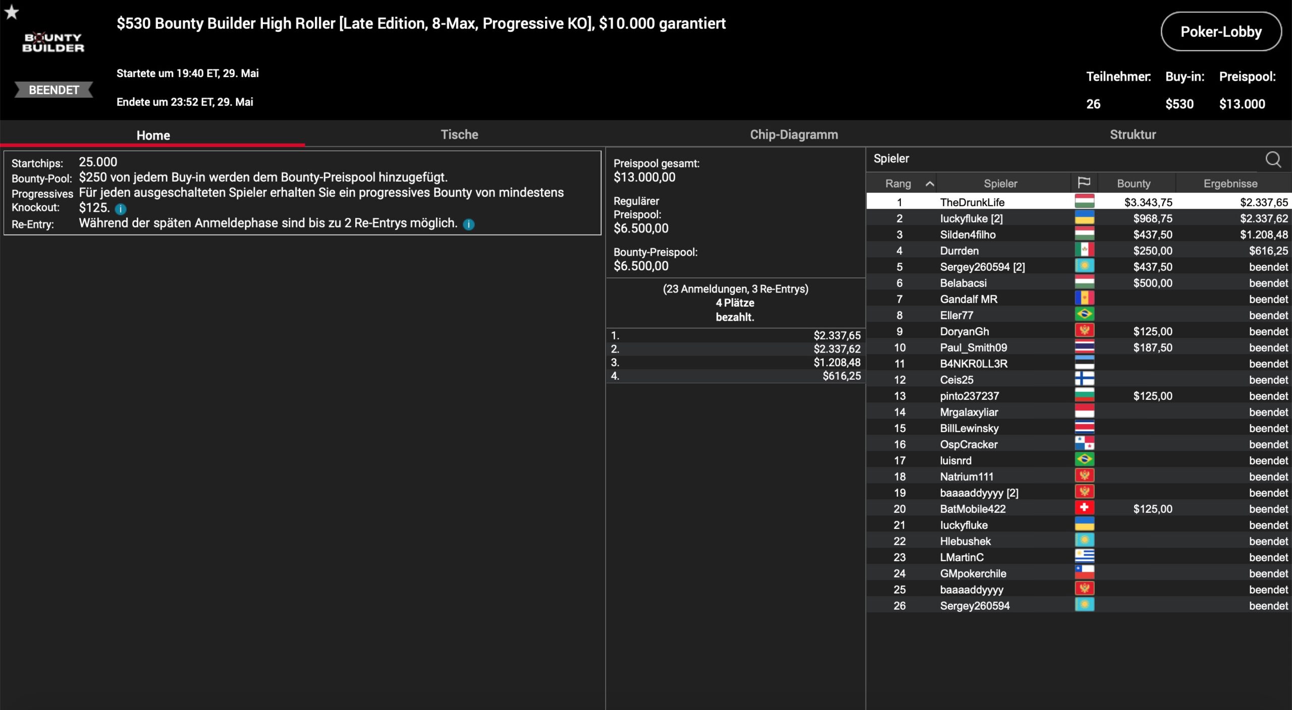Click BatMobile422's Swiss flag icon
Image resolution: width=1292 pixels, height=710 pixels.
coord(1084,508)
